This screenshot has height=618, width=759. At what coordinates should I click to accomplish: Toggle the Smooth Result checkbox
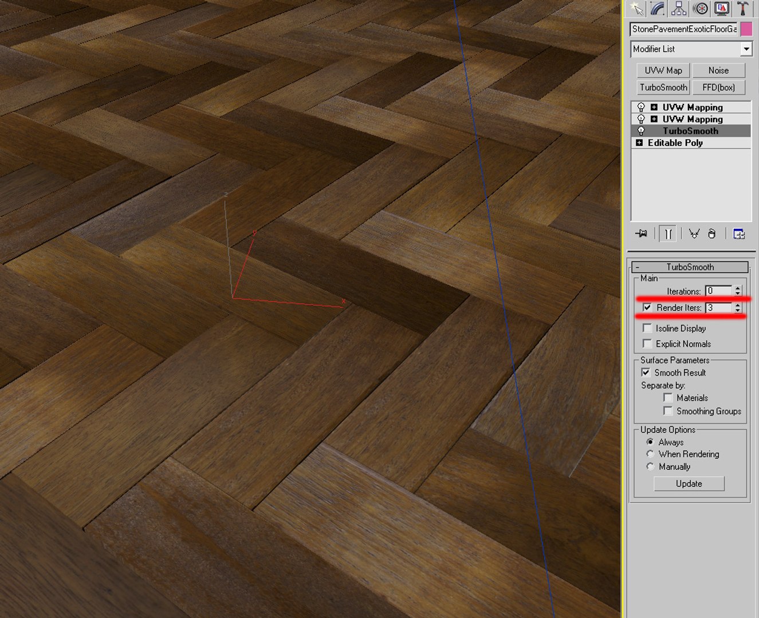click(646, 373)
